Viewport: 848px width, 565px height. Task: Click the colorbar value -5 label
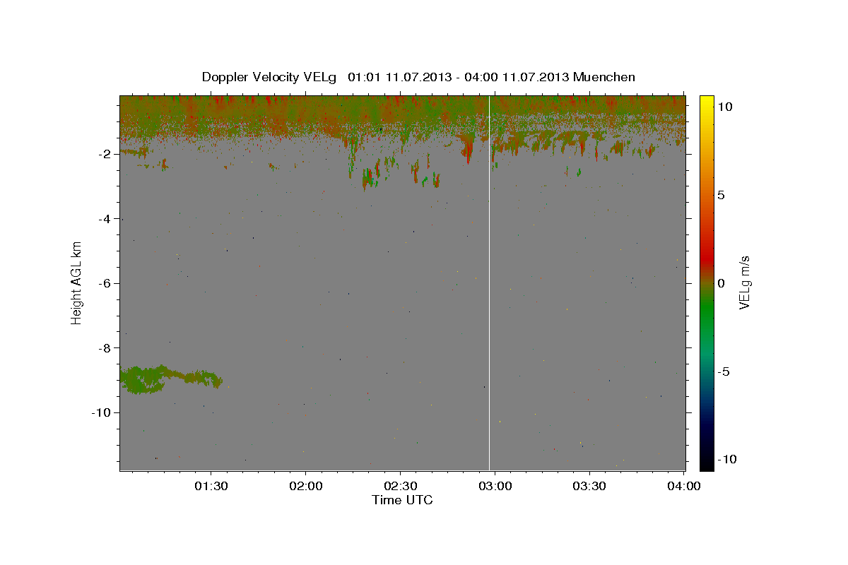(x=724, y=371)
